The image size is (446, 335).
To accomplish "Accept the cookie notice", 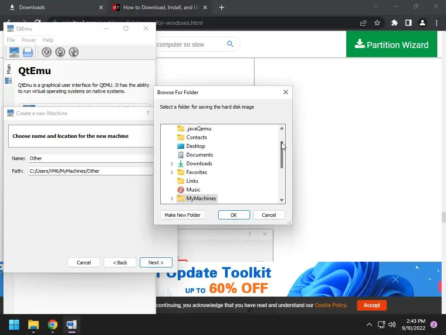I will click(x=372, y=305).
